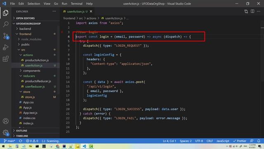Open the Run menu
Screen dimensions: 264x149
click(64, 4)
